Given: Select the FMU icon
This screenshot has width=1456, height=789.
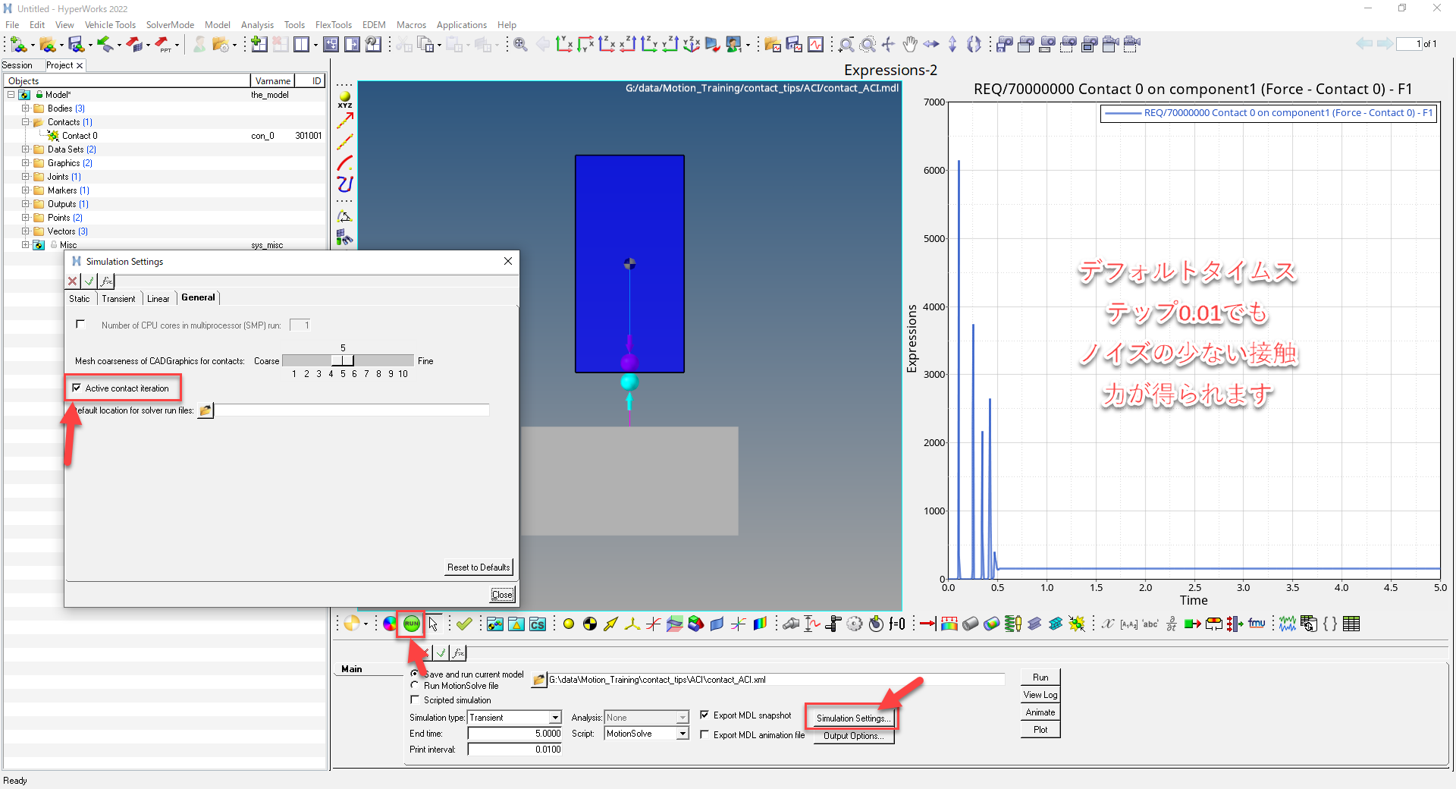Looking at the screenshot, I should 1257,624.
